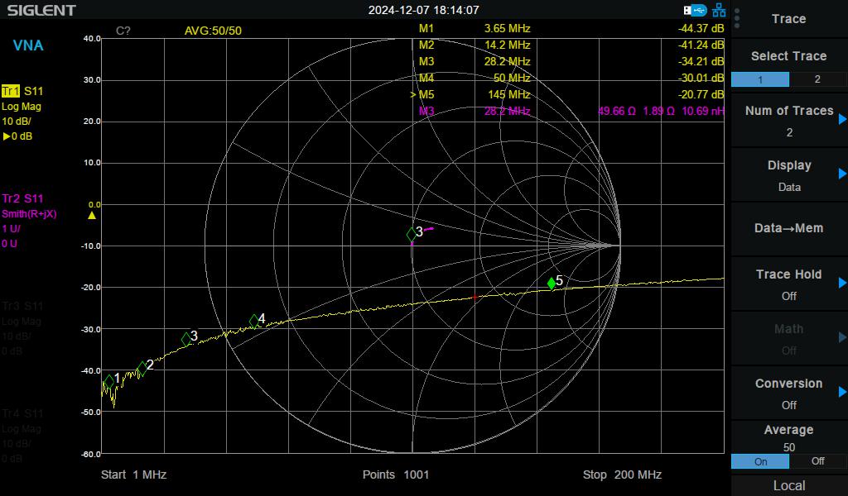Turn averaging Off
Viewport: 848px width, 496px height.
pyautogui.click(x=817, y=461)
